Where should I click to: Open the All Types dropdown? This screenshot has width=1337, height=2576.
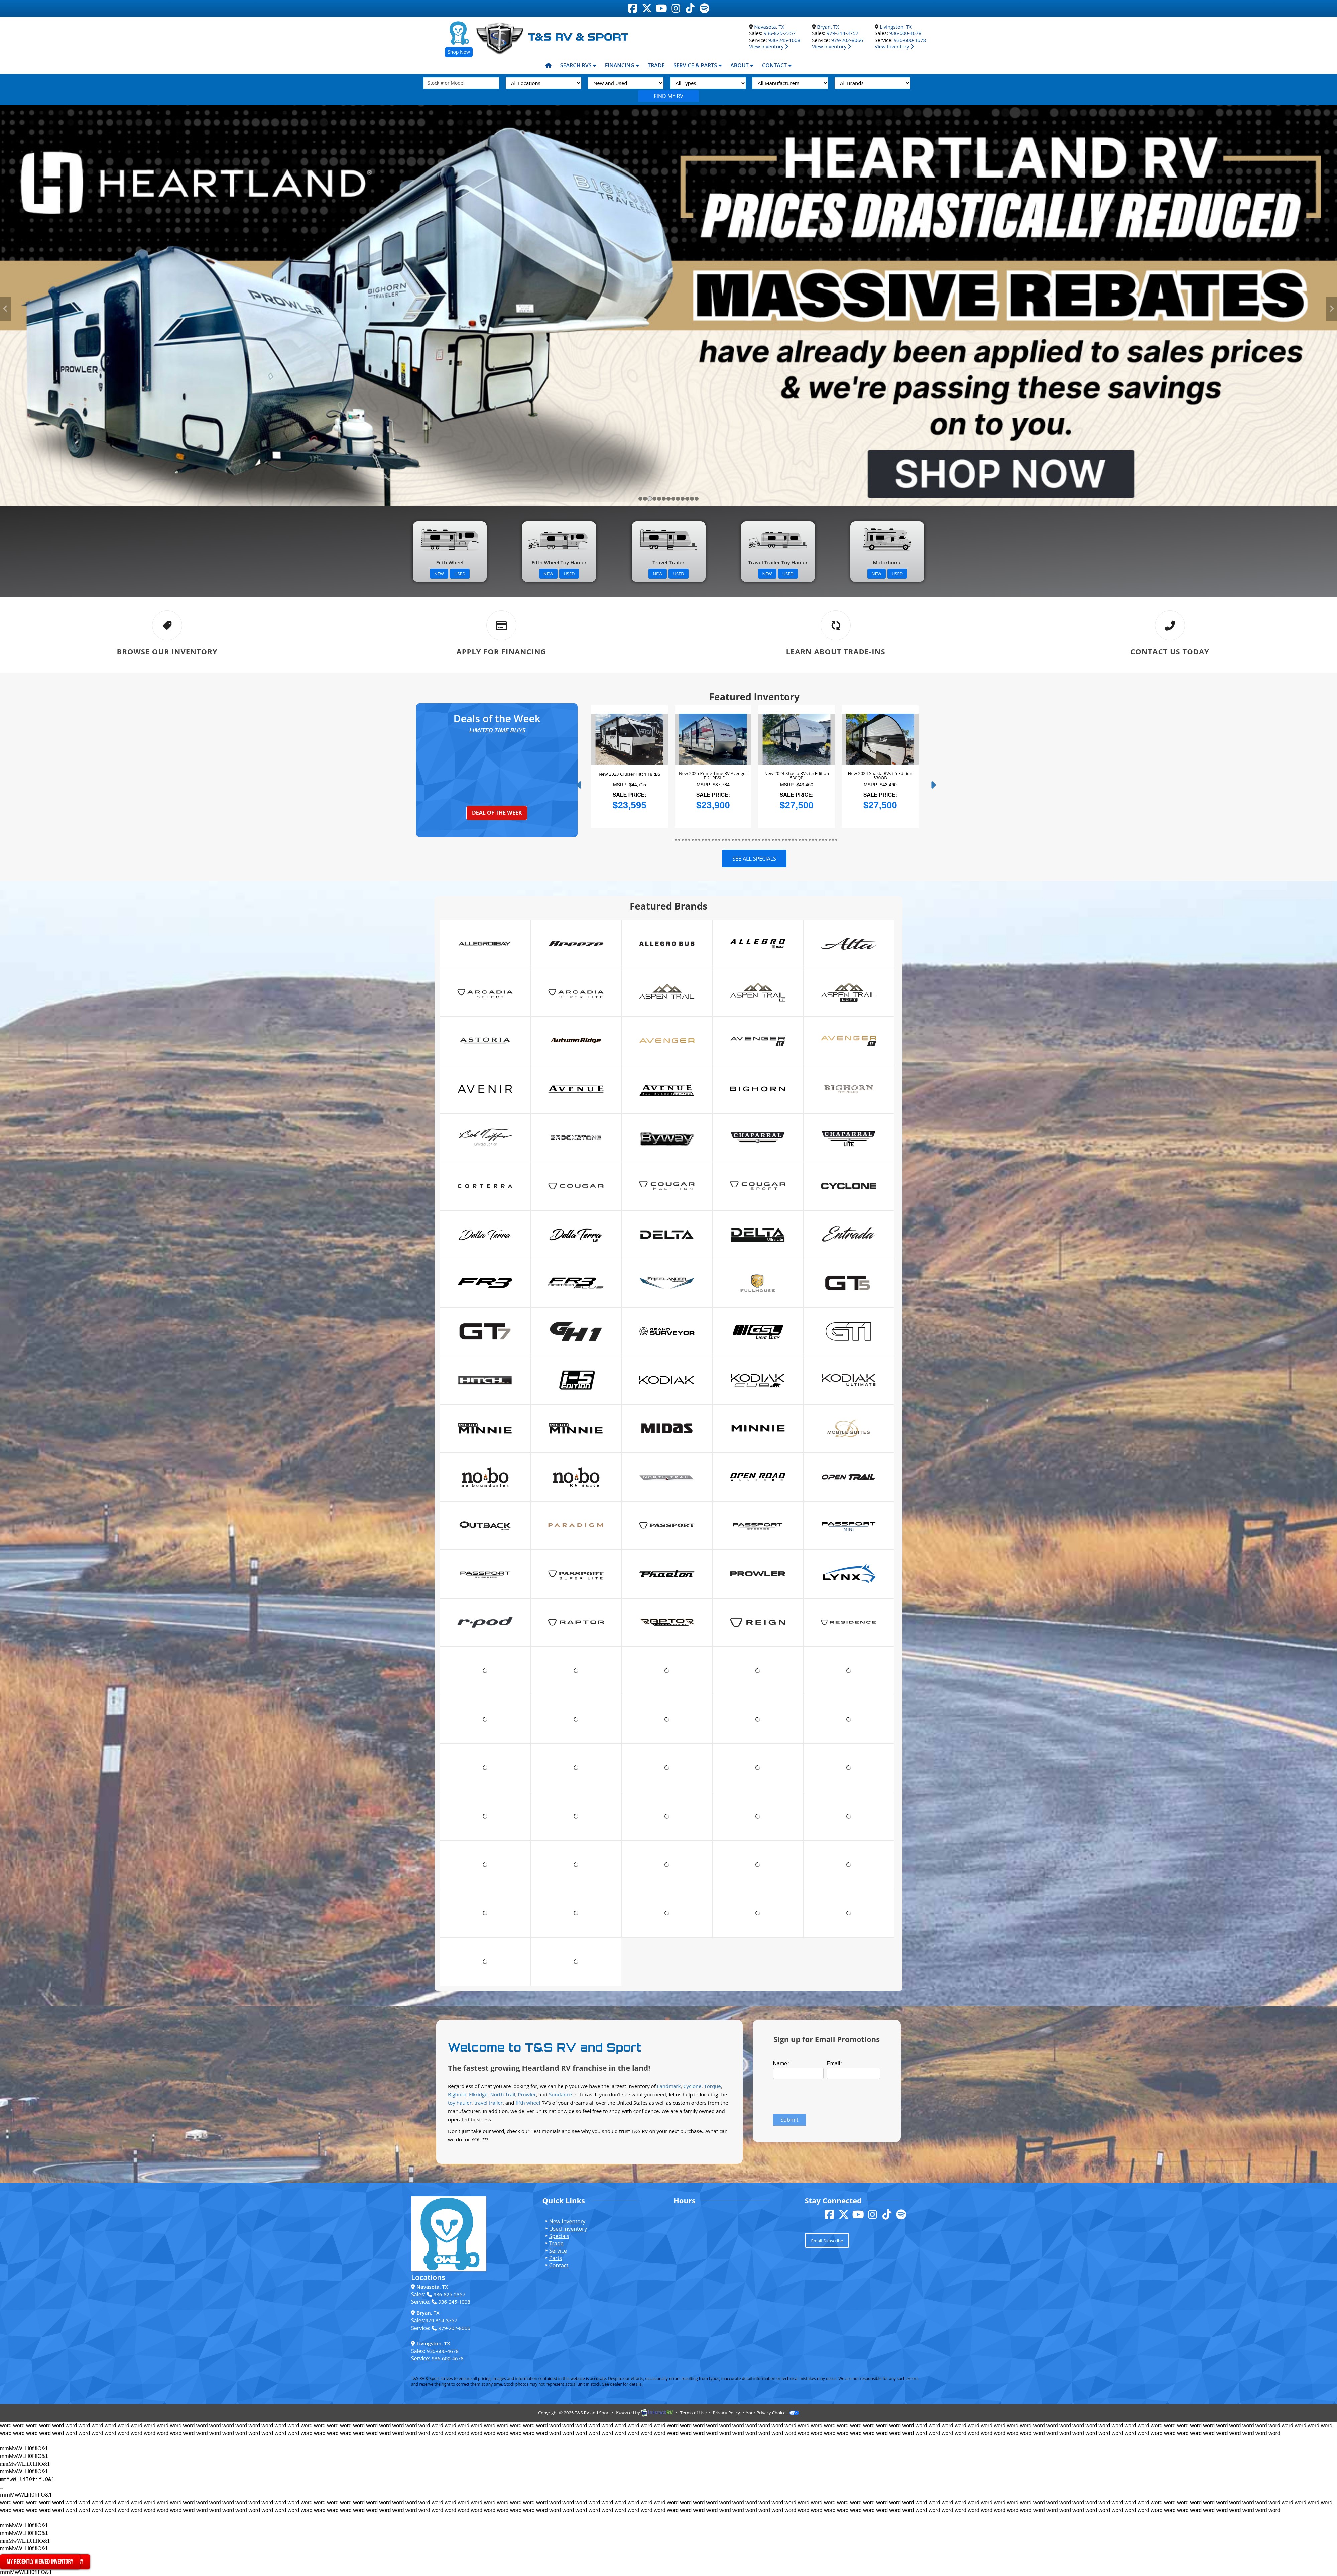(x=708, y=83)
